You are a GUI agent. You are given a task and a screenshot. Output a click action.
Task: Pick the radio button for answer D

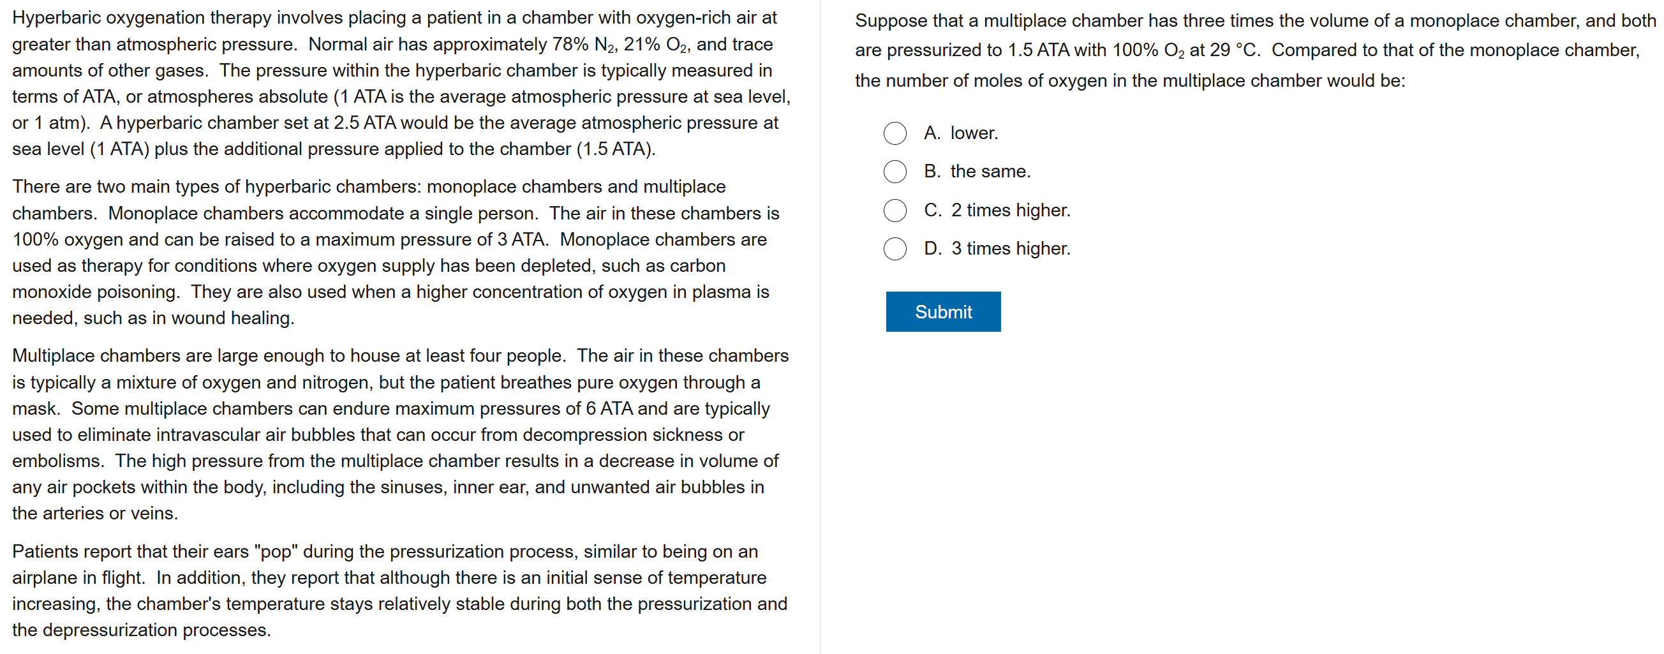(895, 248)
